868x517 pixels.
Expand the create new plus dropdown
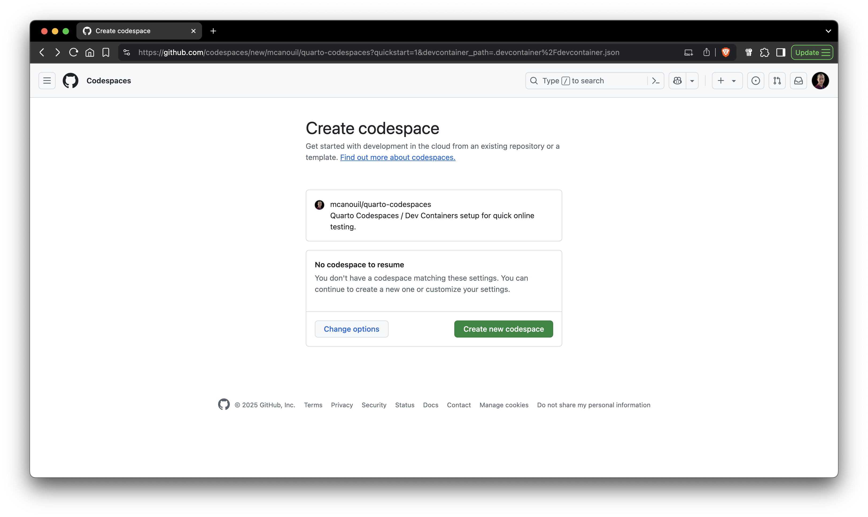734,80
